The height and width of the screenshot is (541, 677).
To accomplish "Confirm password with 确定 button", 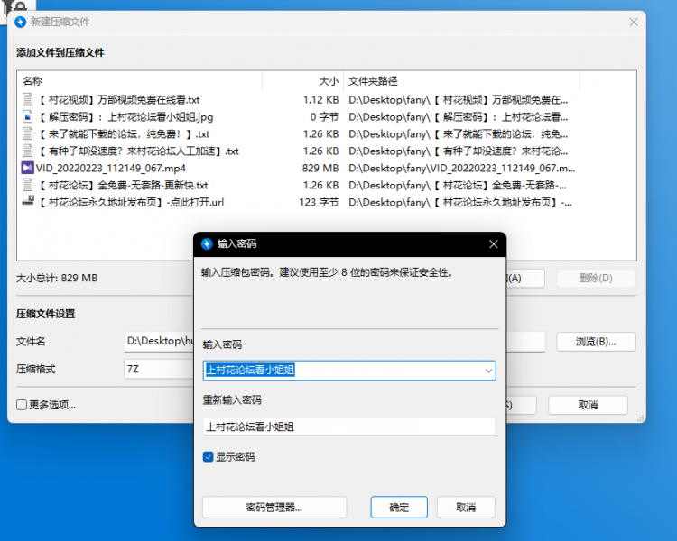I will [x=399, y=507].
